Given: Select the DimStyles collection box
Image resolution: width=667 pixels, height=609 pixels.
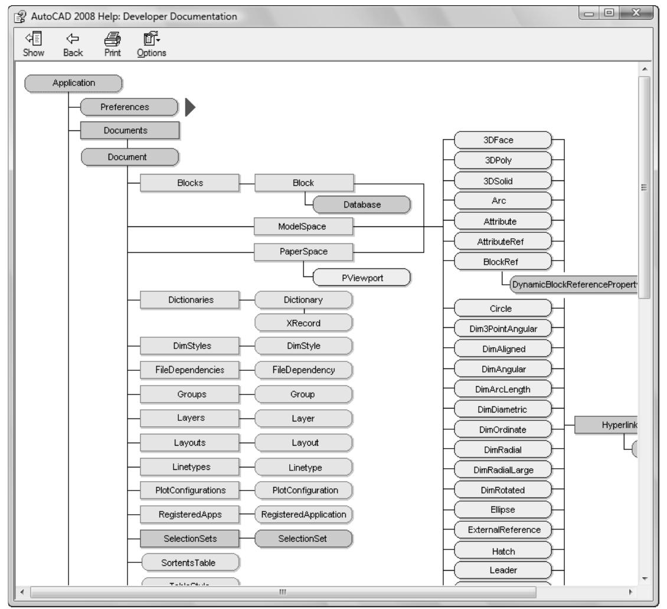Looking at the screenshot, I should click(189, 345).
